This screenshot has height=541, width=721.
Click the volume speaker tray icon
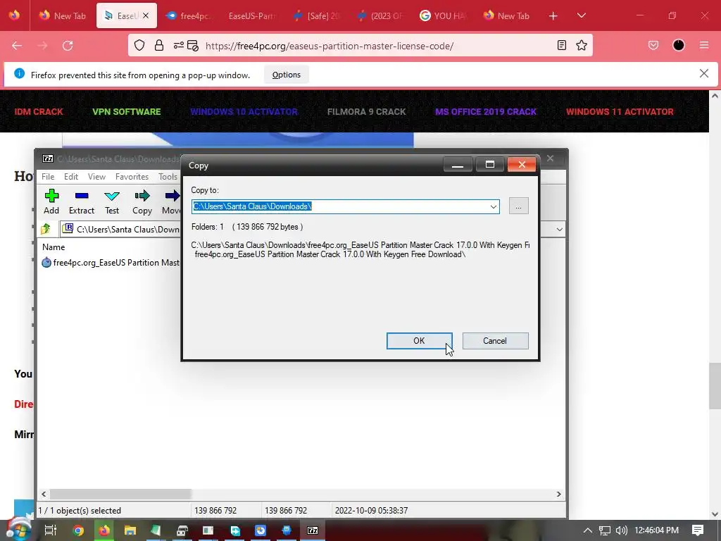pos(621,530)
